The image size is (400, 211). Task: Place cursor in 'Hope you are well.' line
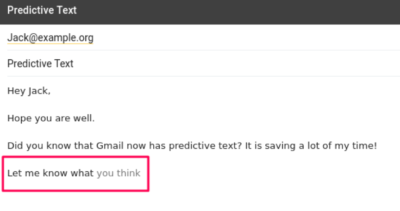(x=51, y=118)
